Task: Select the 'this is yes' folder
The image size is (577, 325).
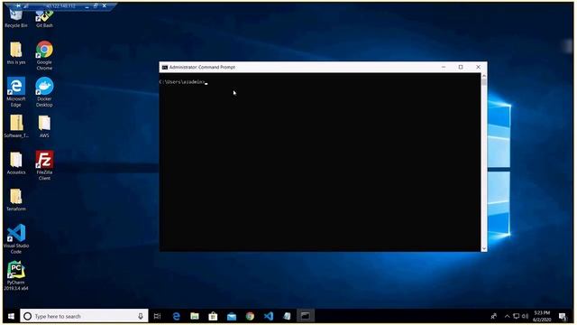Action: 16,53
